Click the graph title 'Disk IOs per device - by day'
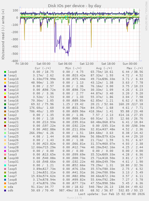This screenshot has height=201, width=149. coord(75,6)
